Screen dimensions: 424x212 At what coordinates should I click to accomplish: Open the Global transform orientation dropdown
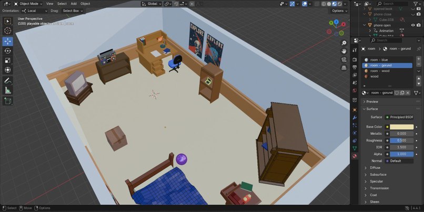click(x=152, y=4)
